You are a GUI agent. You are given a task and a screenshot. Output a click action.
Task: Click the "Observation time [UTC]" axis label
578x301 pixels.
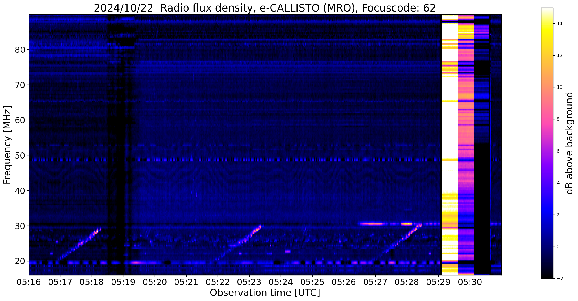[x=265, y=293]
